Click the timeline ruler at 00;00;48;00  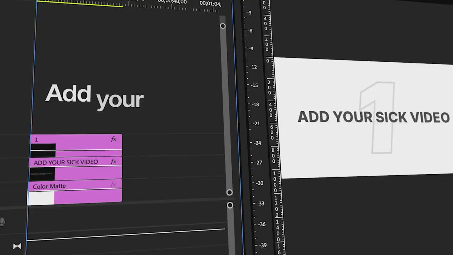[x=172, y=2]
